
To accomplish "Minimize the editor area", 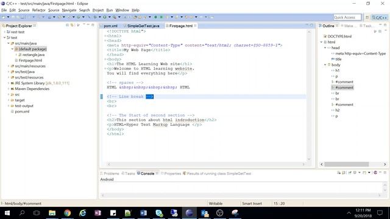I will pyautogui.click(x=307, y=25).
